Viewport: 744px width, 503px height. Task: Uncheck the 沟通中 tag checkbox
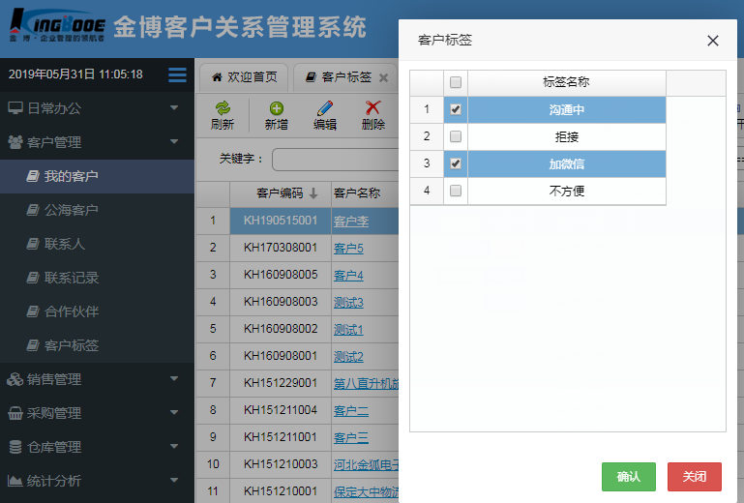[456, 110]
